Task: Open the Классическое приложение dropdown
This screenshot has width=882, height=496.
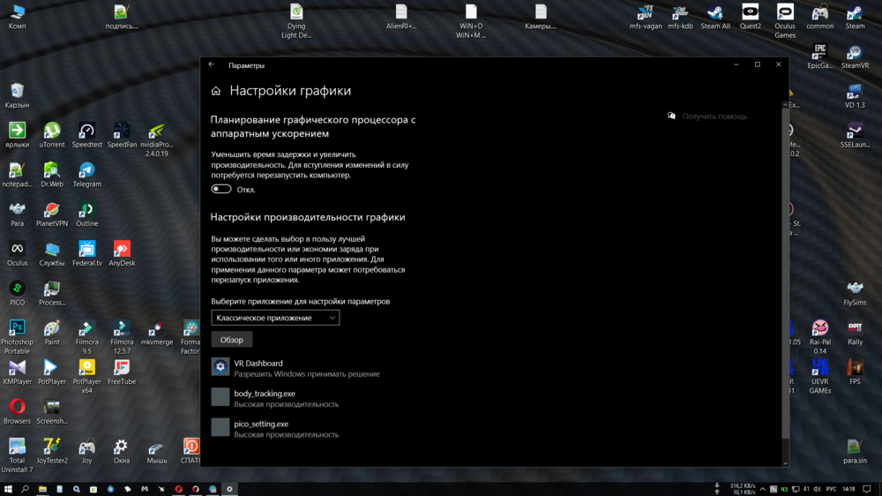Action: [275, 318]
